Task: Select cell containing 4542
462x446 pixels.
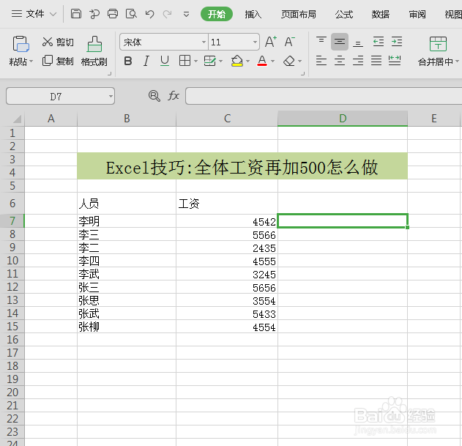Action: coord(227,221)
